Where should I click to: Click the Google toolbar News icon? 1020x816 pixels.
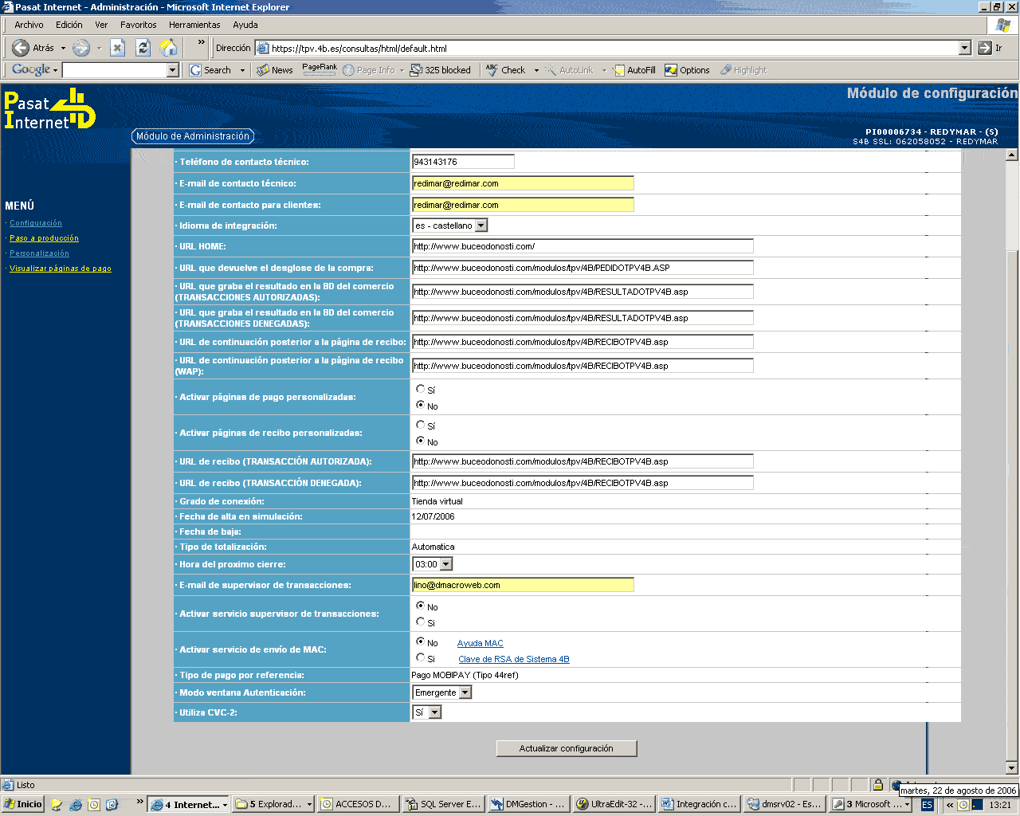click(264, 70)
